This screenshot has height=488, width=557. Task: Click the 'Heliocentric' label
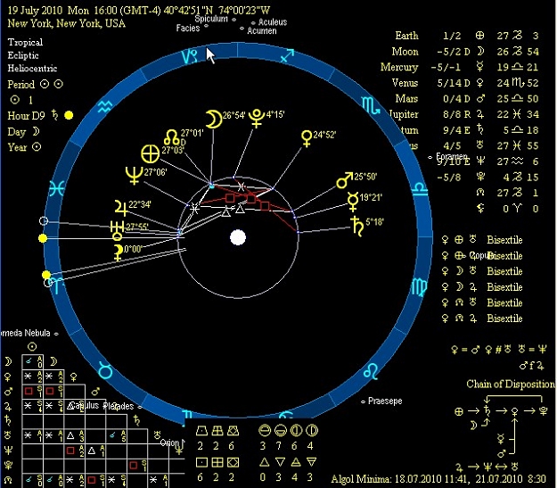tap(32, 69)
